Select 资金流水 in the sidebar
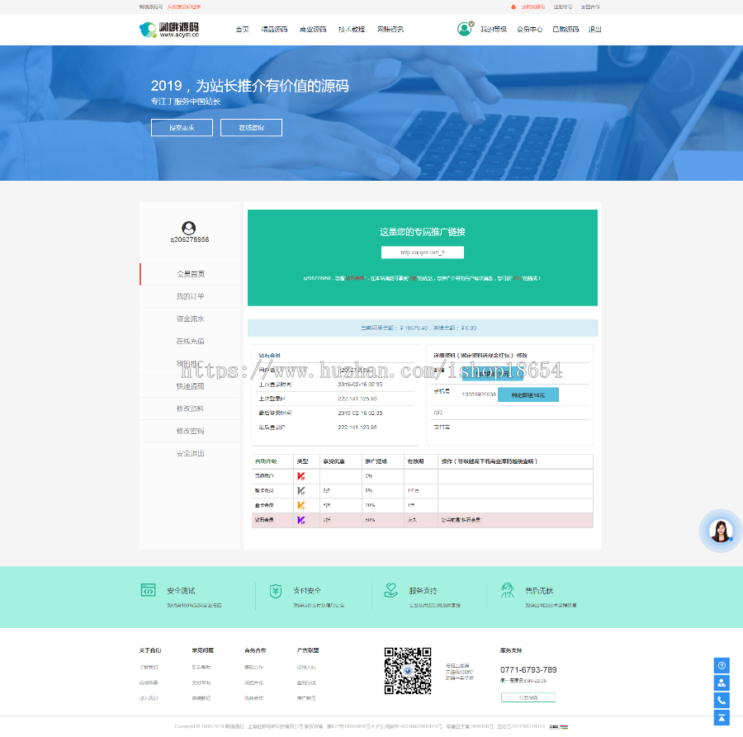This screenshot has width=743, height=737. tap(190, 319)
